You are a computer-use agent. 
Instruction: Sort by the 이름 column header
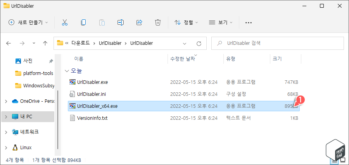click(x=78, y=59)
